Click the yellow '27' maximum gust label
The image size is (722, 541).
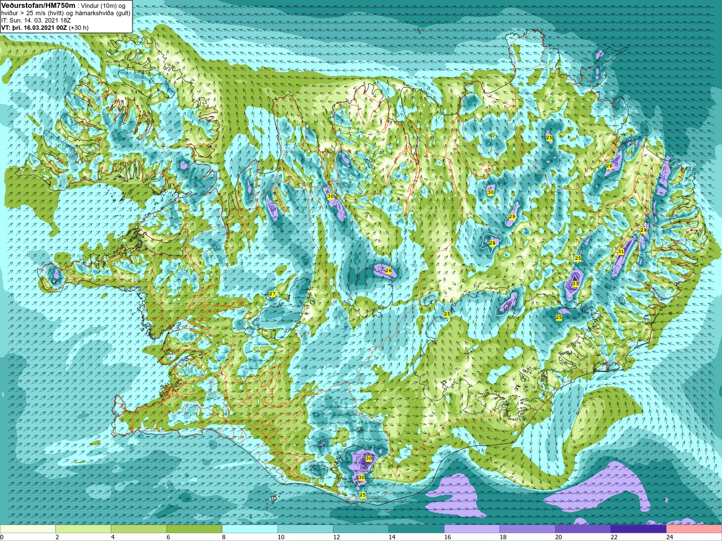pyautogui.click(x=272, y=294)
